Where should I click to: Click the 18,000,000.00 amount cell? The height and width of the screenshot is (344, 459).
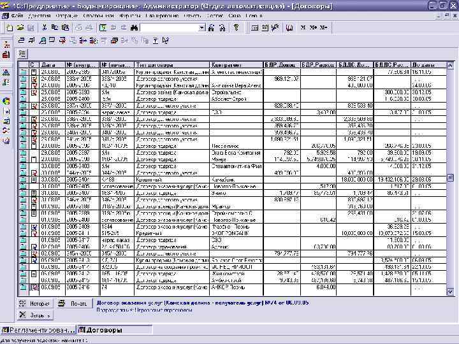pos(355,179)
